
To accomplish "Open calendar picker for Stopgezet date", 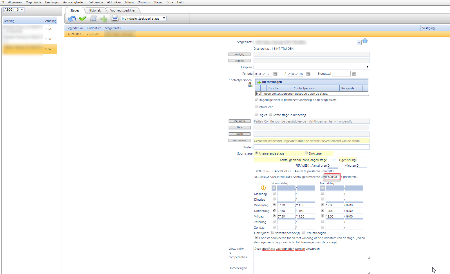I will tap(354, 74).
